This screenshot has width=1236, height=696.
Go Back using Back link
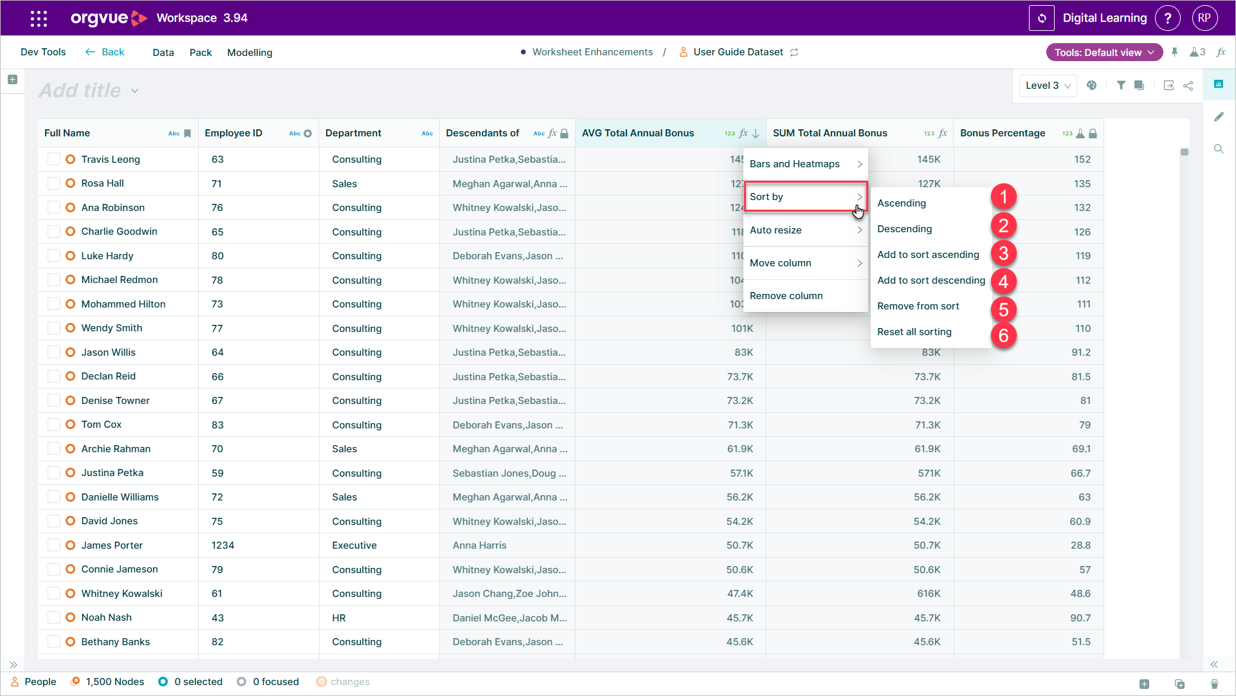pyautogui.click(x=105, y=52)
